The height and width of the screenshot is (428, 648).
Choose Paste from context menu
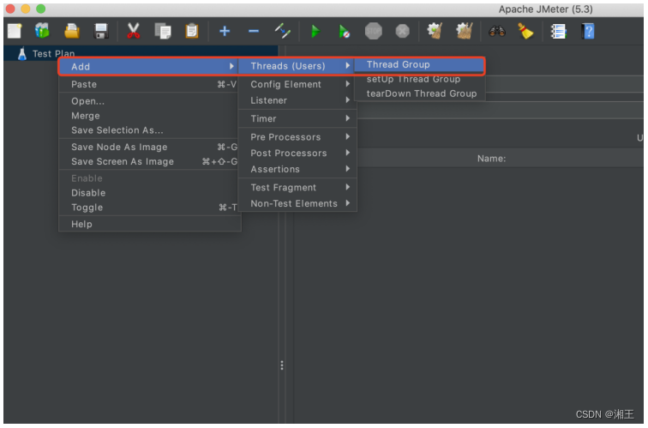[150, 84]
